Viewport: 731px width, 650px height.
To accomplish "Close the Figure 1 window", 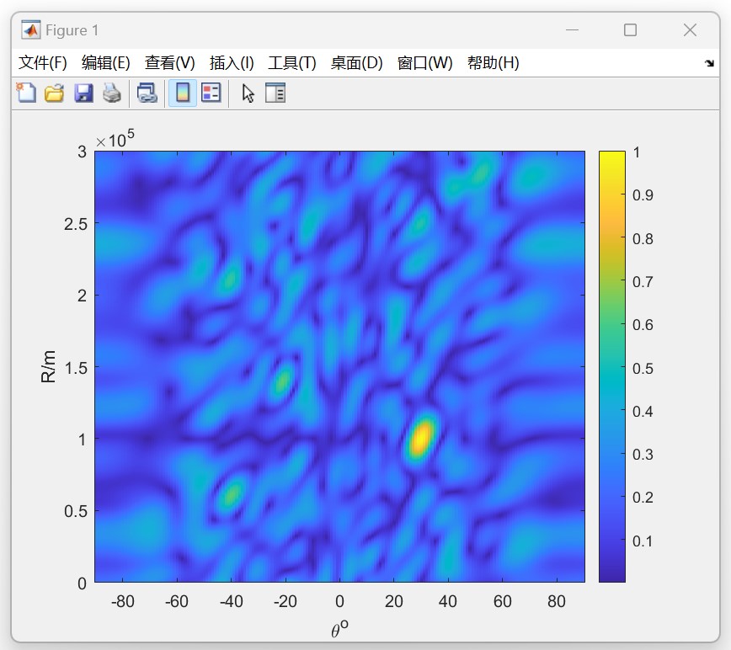I will [x=690, y=30].
